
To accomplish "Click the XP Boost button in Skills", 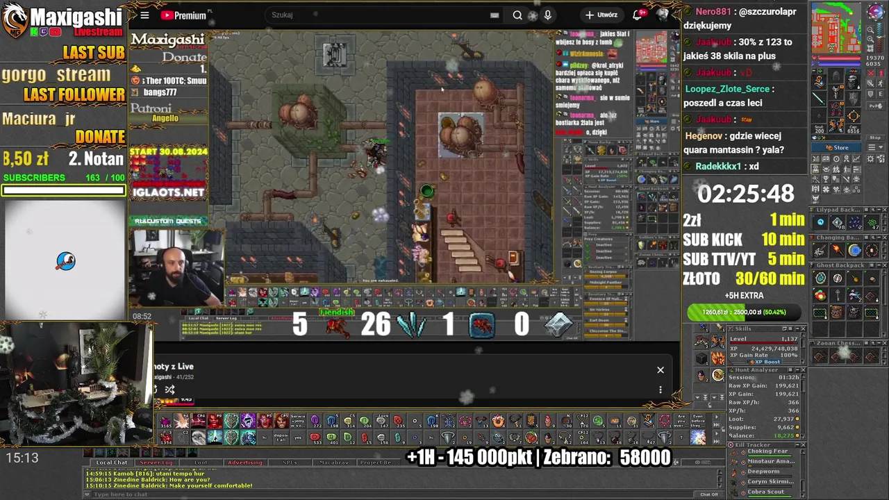I will pyautogui.click(x=765, y=362).
